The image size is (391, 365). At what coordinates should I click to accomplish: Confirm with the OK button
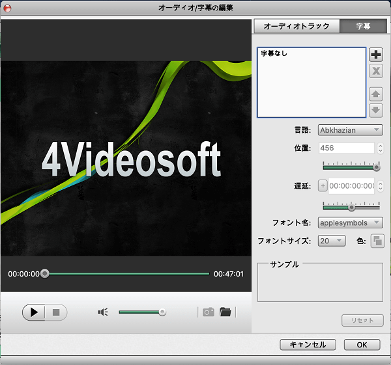pos(362,344)
